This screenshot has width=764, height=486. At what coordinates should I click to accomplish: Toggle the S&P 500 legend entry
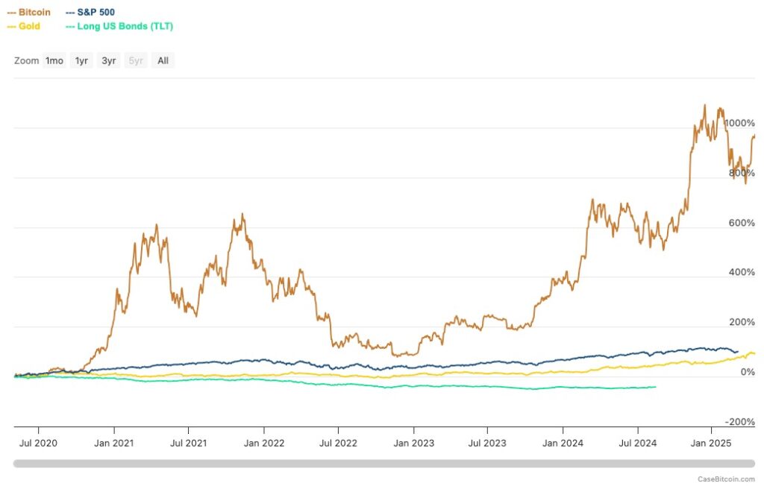pyautogui.click(x=90, y=12)
